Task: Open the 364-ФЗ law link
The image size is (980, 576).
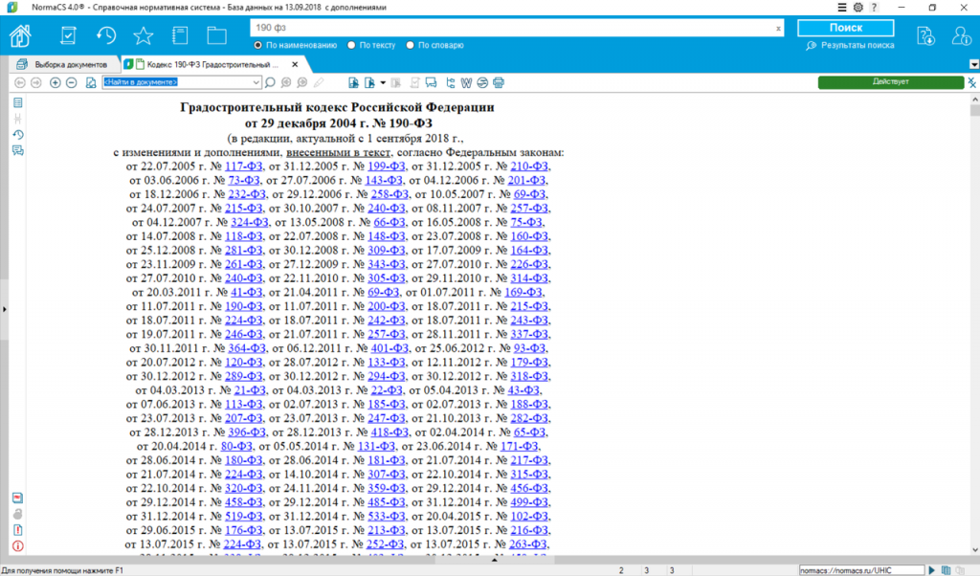Action: (247, 348)
